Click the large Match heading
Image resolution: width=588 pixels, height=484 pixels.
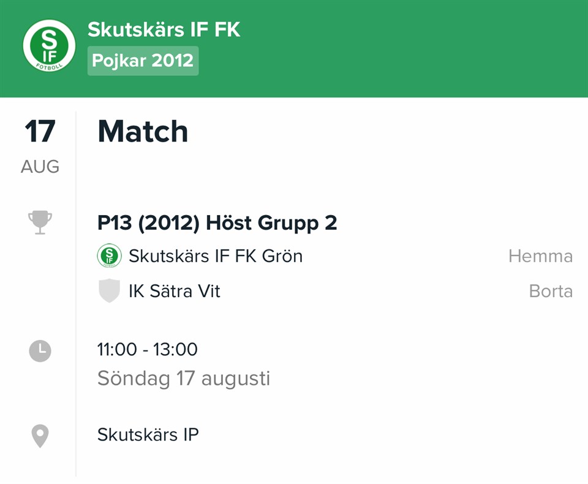[143, 132]
